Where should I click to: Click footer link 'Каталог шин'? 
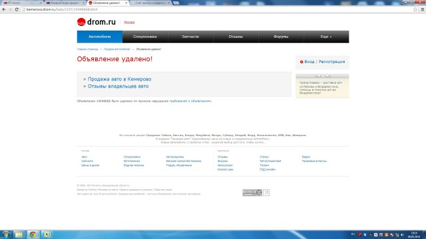(x=225, y=170)
